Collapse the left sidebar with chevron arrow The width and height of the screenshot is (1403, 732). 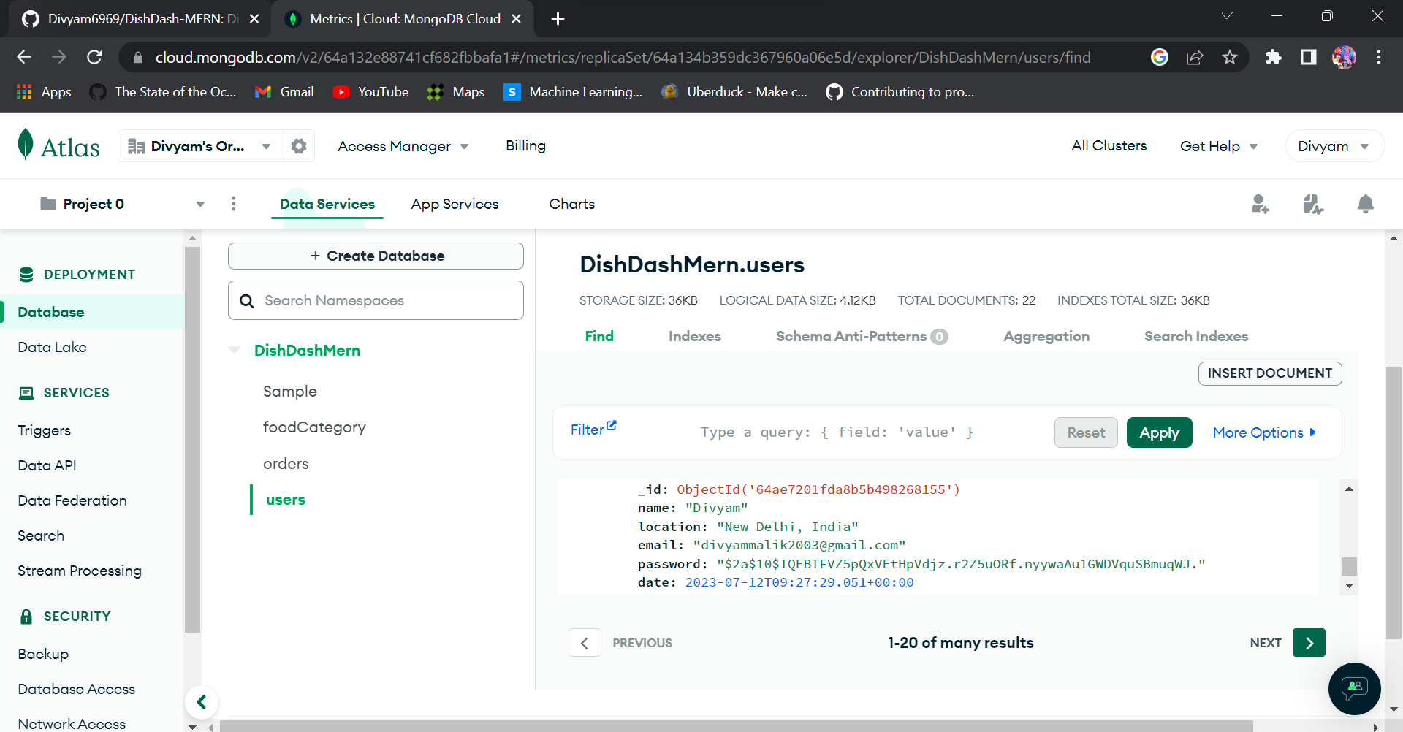[x=202, y=701]
